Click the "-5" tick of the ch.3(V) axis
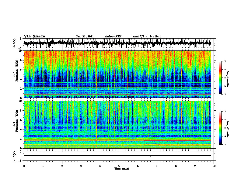This screenshot has width=241, height=186. click(x=20, y=161)
